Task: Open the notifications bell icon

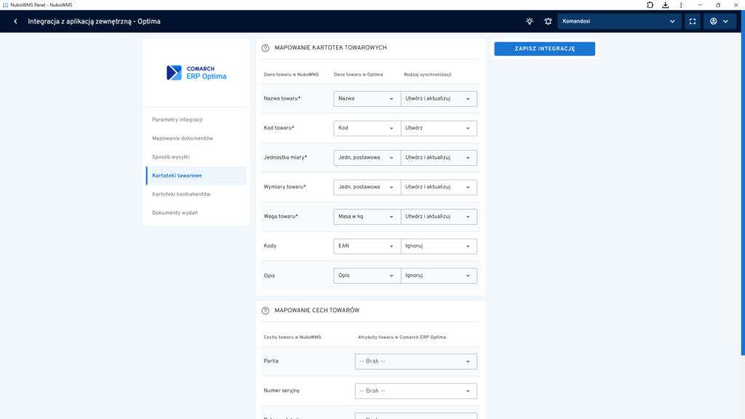Action: click(x=548, y=21)
